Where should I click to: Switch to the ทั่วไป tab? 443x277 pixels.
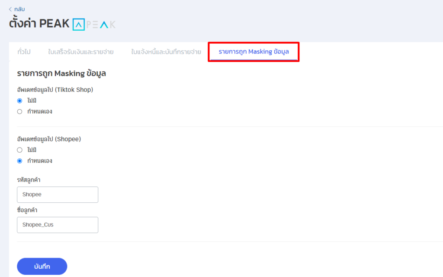24,52
